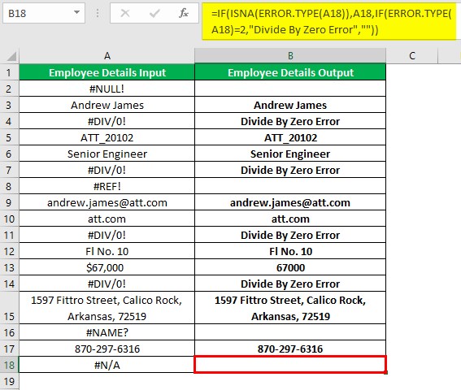Click the Insert Function fx icon

184,13
